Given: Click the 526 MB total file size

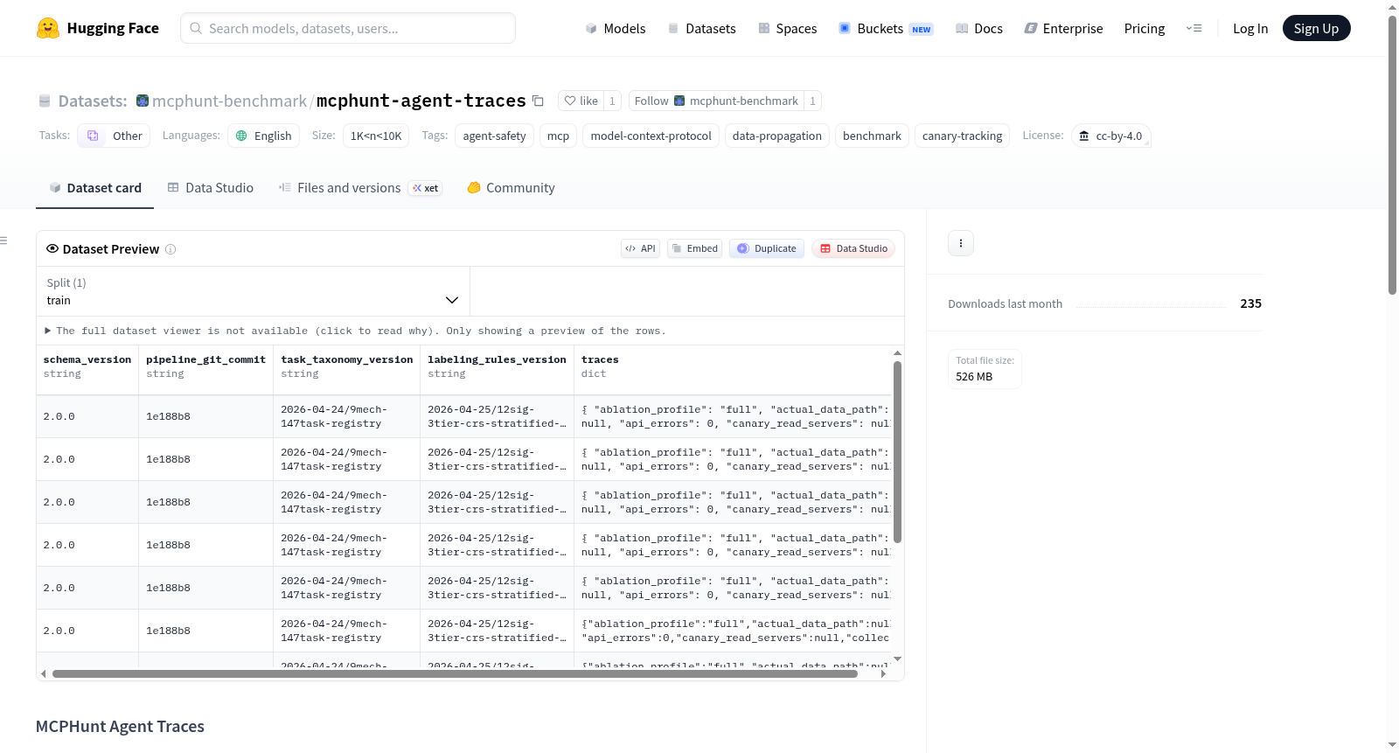Looking at the screenshot, I should [974, 377].
